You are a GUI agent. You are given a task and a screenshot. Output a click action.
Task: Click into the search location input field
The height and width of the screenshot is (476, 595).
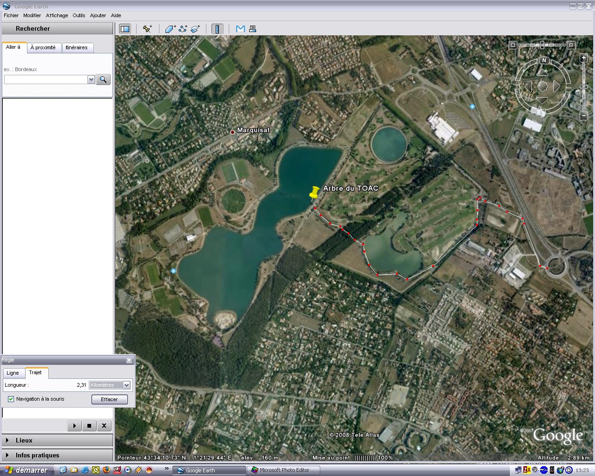[46, 79]
